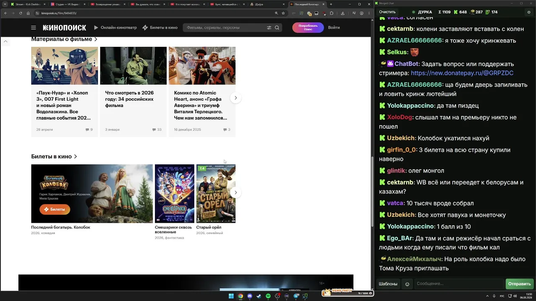
Task: Click the chat message input field
Action: (x=459, y=284)
